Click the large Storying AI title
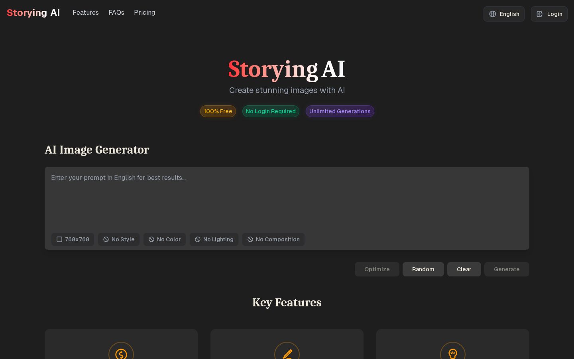 pyautogui.click(x=287, y=69)
